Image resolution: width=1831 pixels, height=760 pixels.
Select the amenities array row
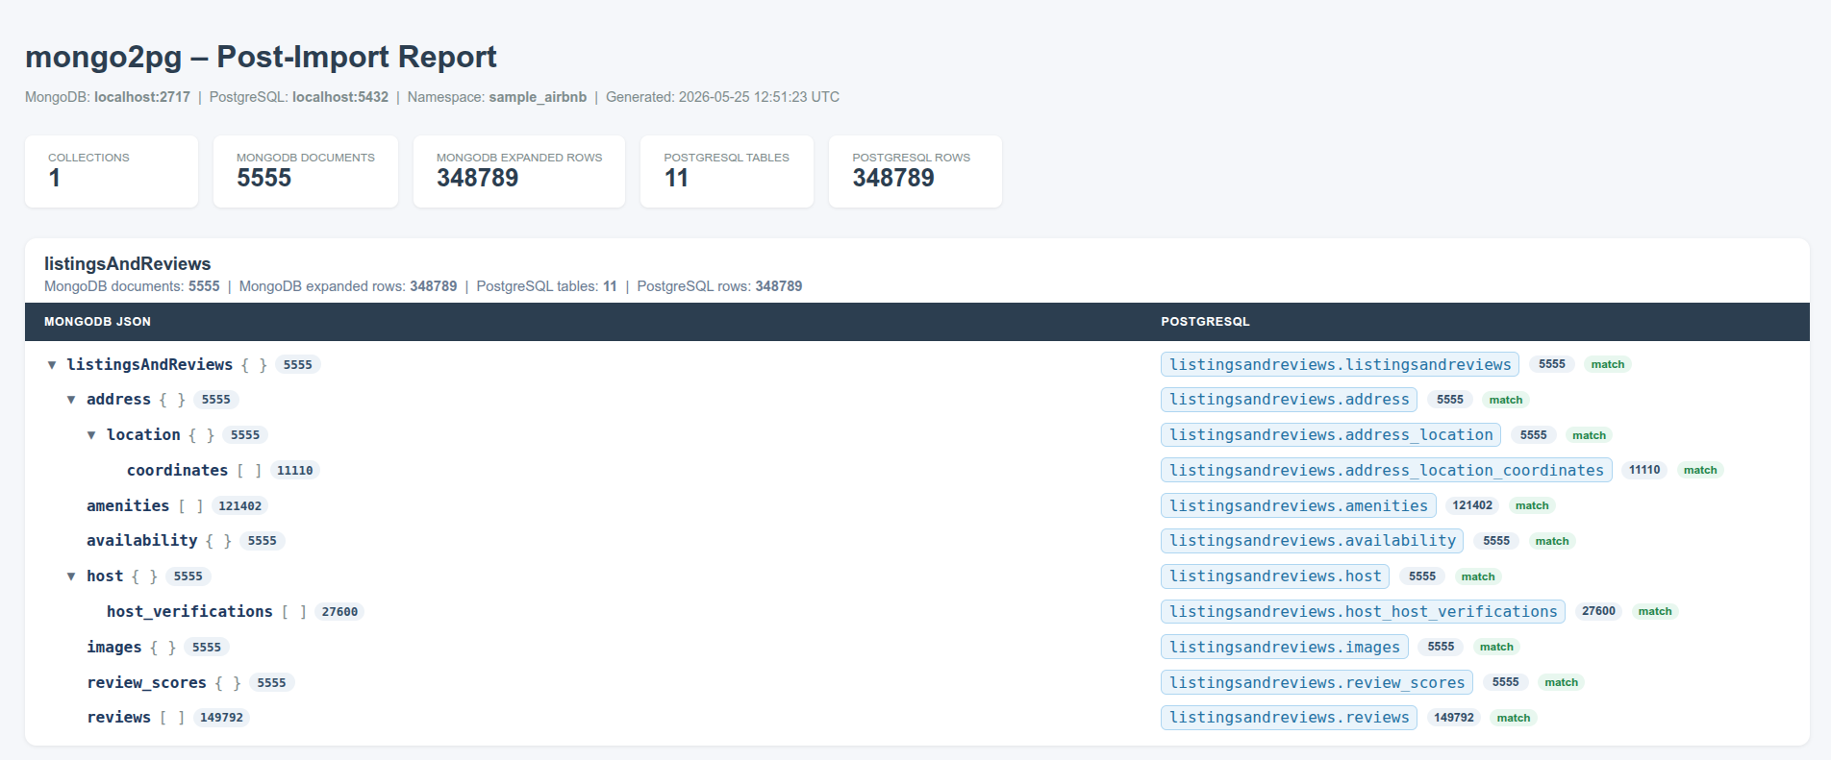coord(177,505)
